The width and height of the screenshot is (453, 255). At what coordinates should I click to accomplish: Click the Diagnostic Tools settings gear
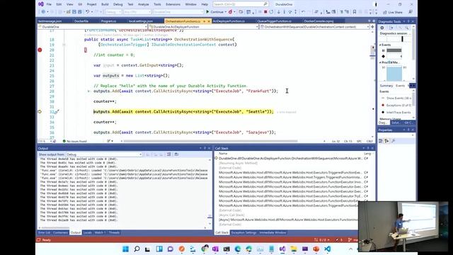(x=382, y=28)
